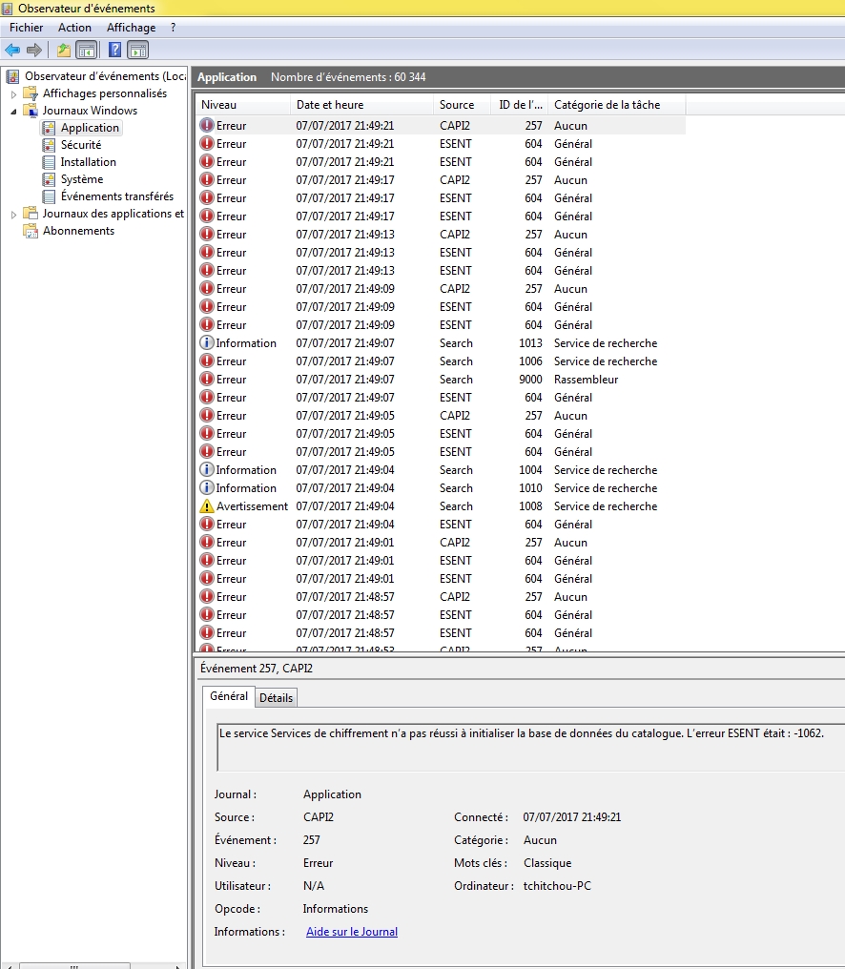Select the Search event 1013 Information row
This screenshot has width=845, height=969.
coord(441,343)
